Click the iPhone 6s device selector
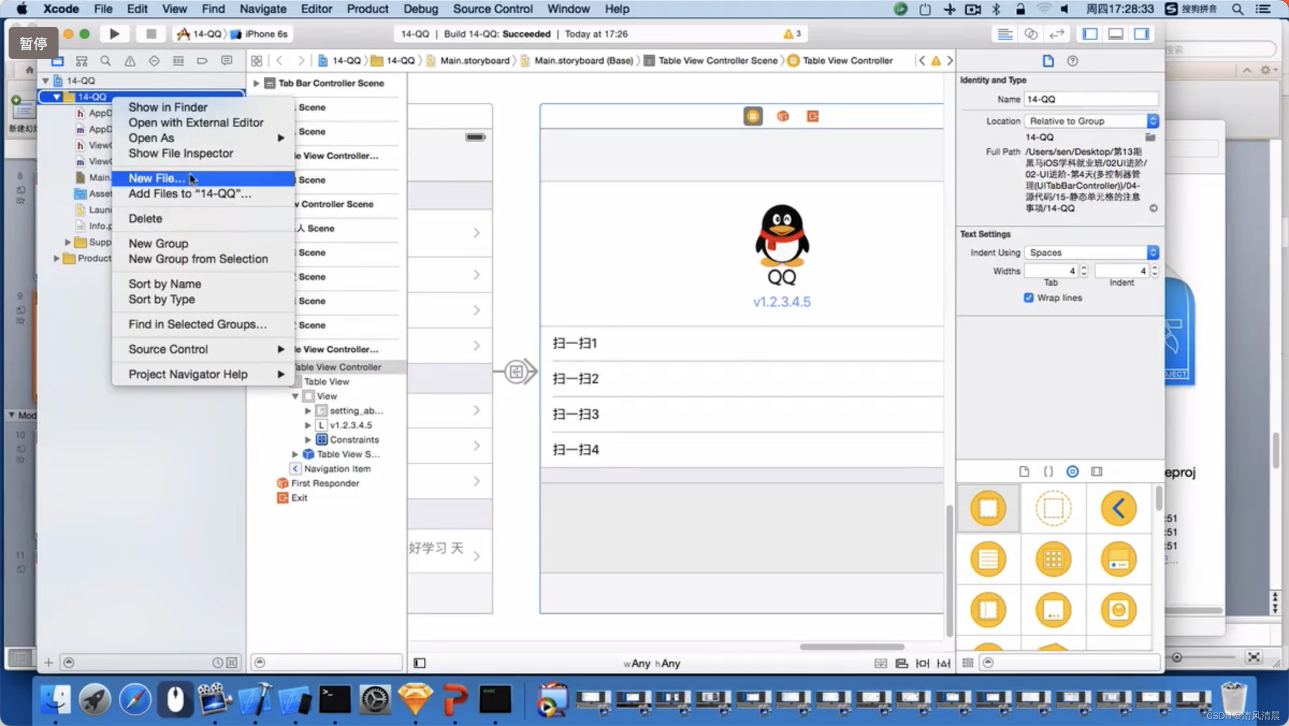Image resolution: width=1289 pixels, height=726 pixels. [x=260, y=34]
